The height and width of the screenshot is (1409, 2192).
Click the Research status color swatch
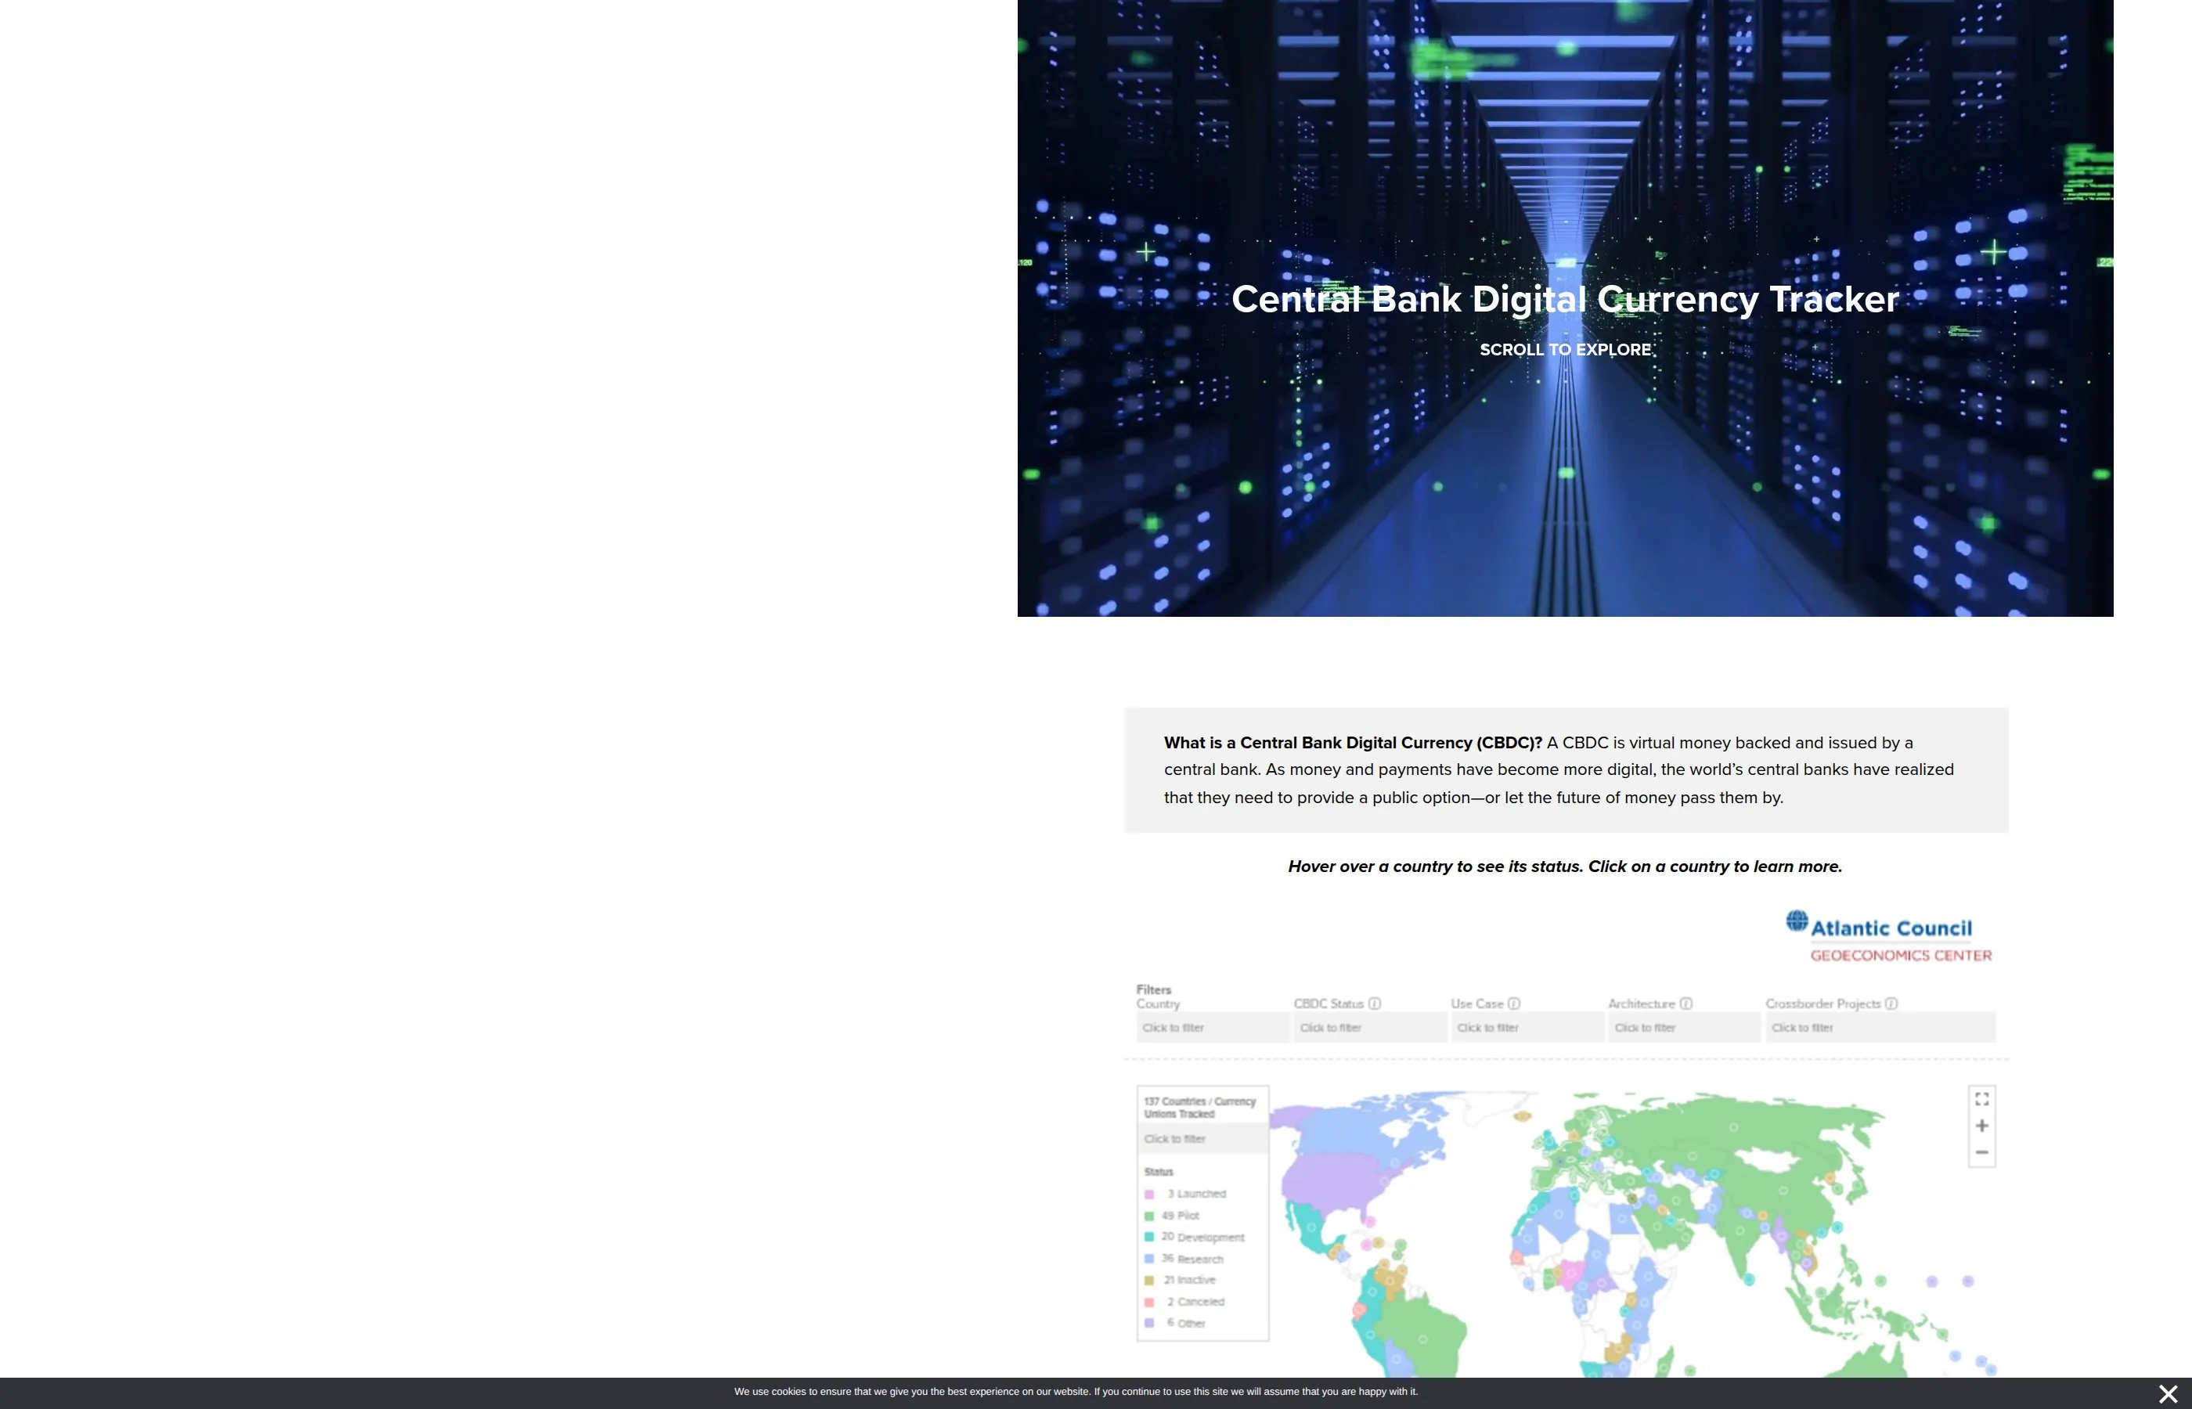(1149, 1259)
